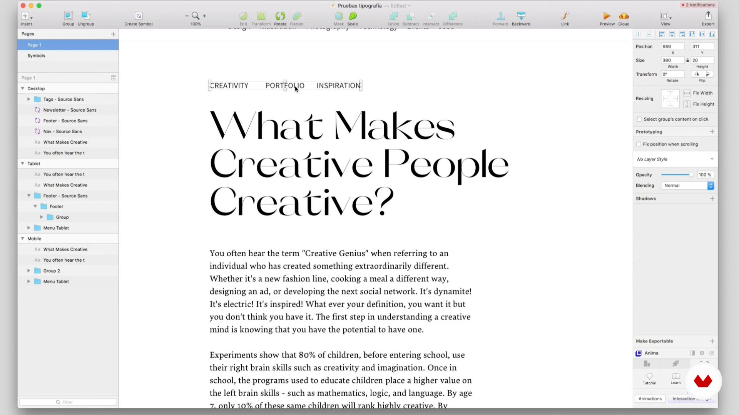This screenshot has width=739, height=415.
Task: Toggle Fix Width resizing option
Action: tap(687, 93)
